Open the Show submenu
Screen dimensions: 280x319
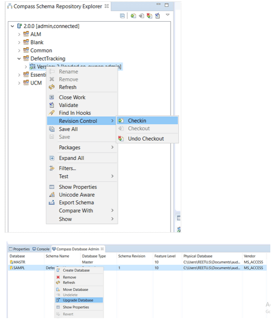click(82, 219)
